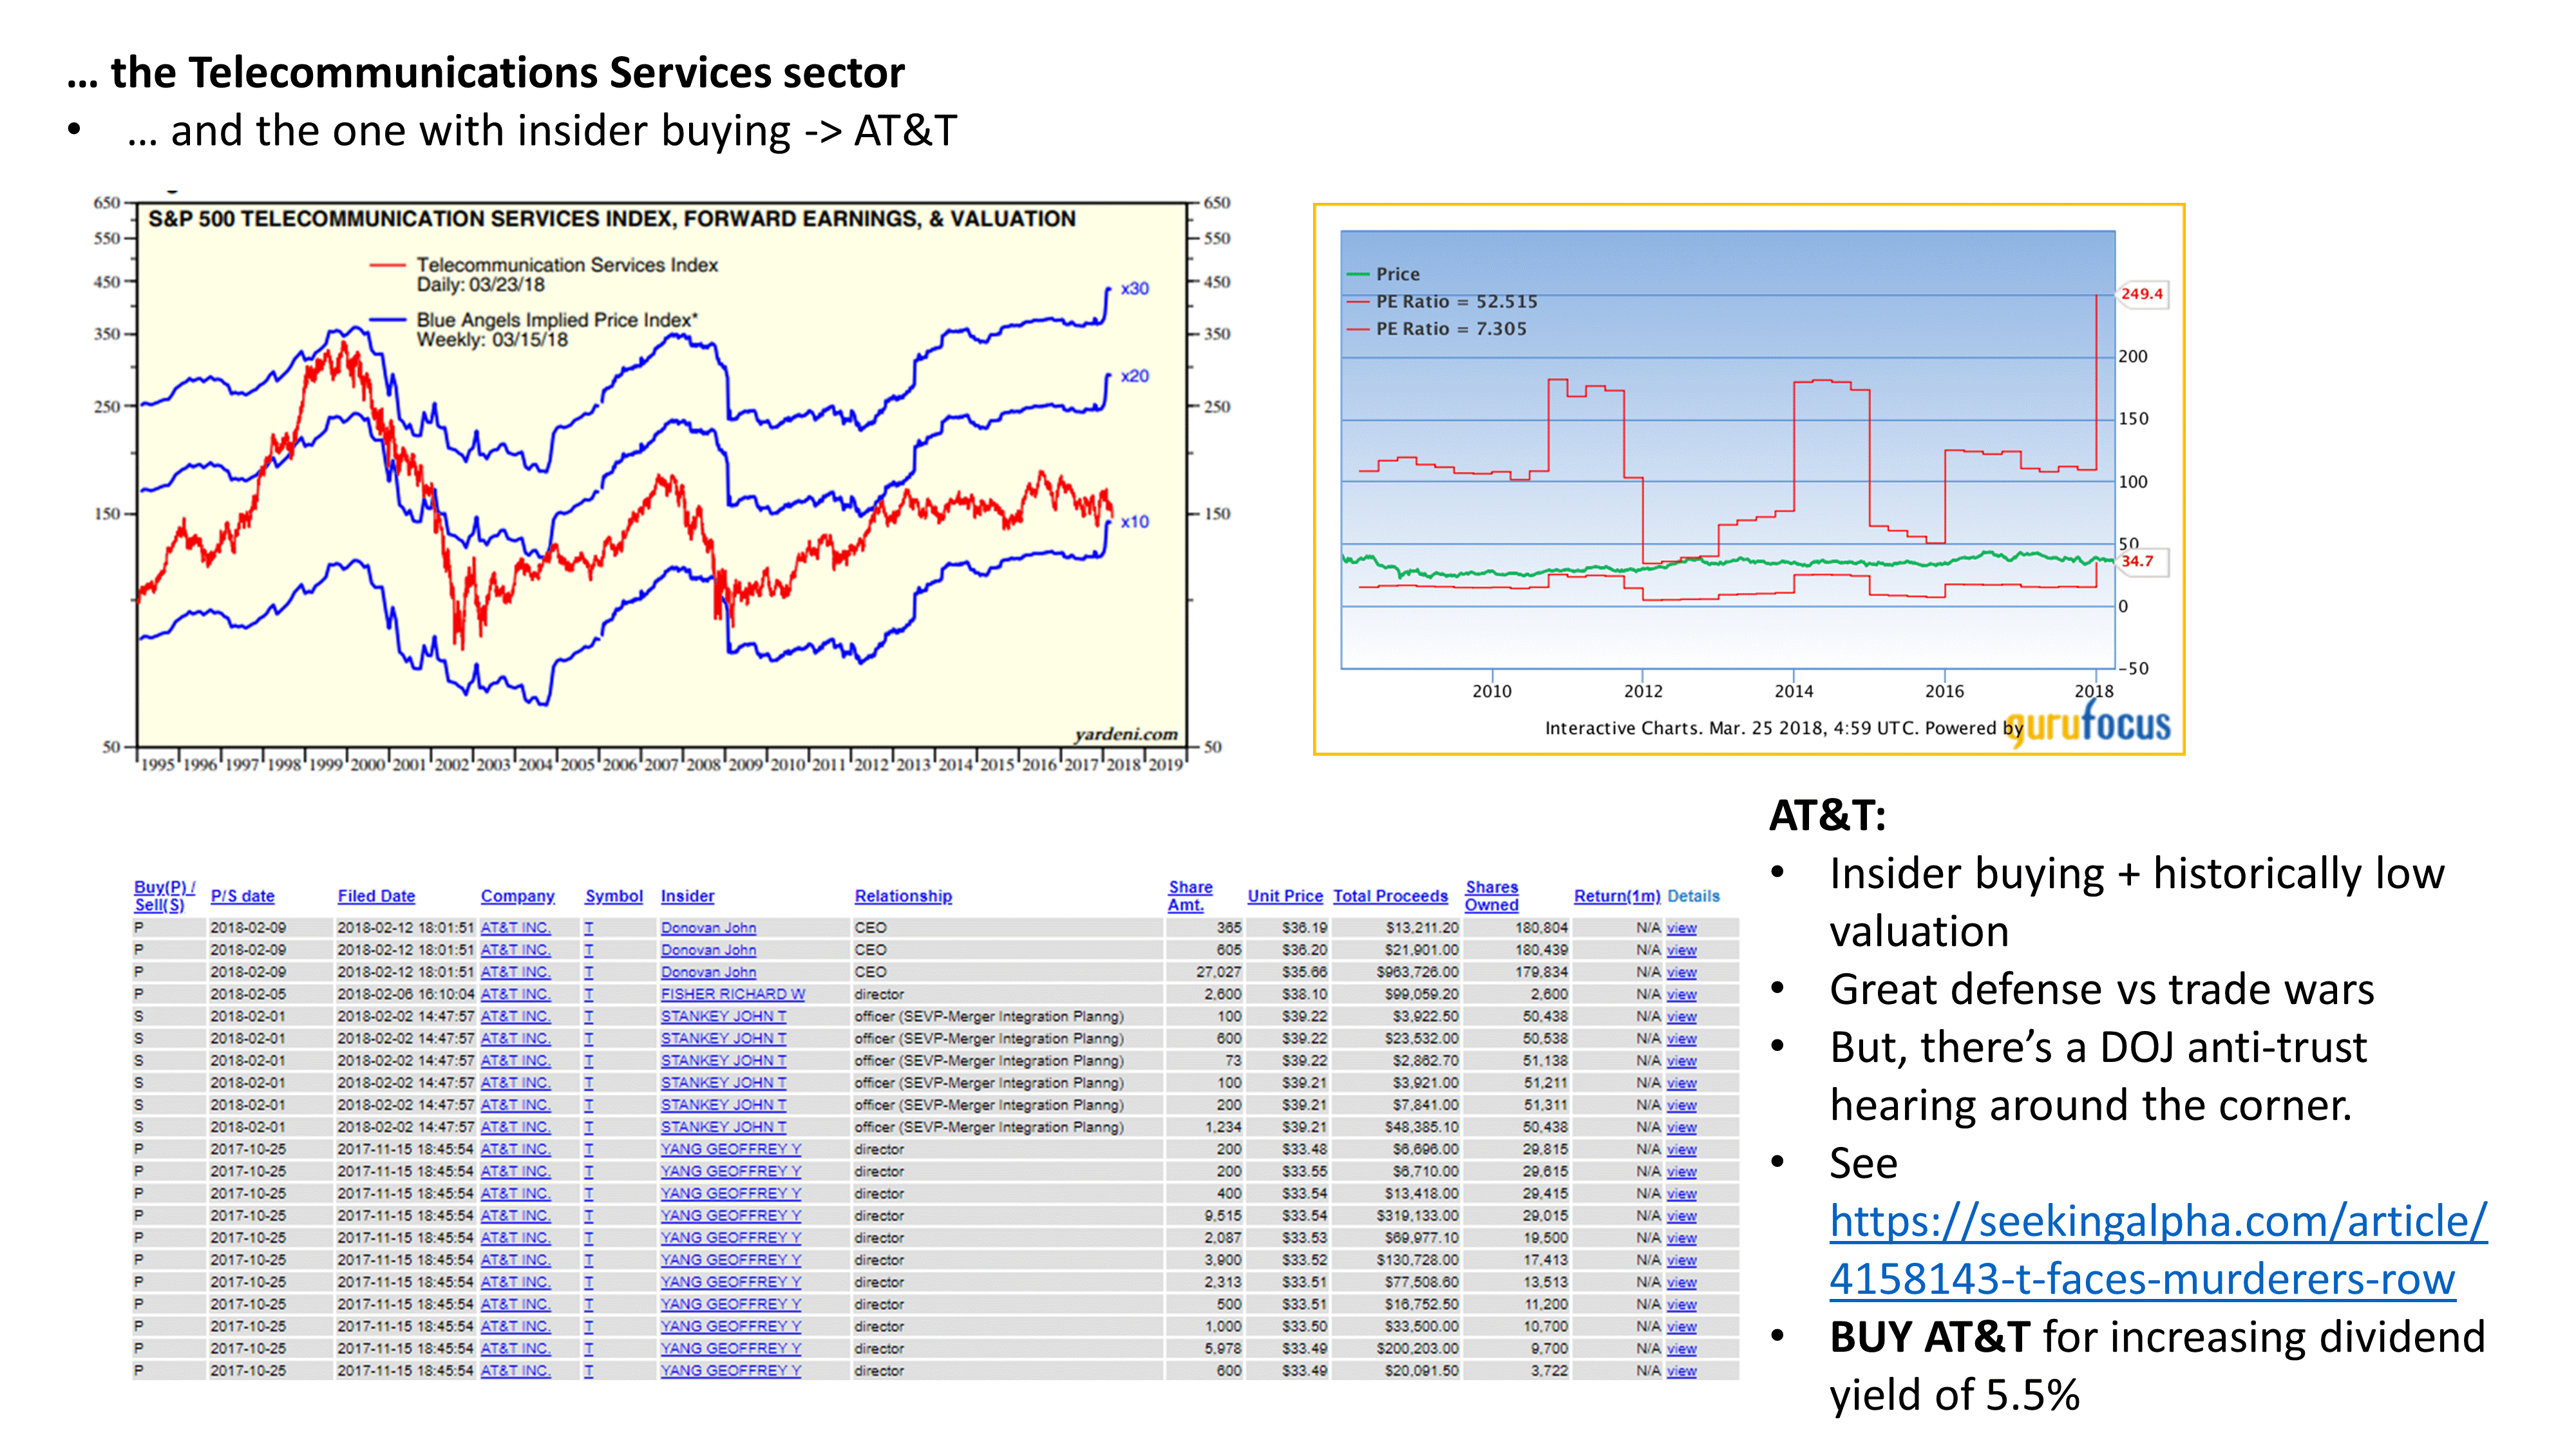Select the Company column header link
2576x1449 pixels.
[517, 896]
